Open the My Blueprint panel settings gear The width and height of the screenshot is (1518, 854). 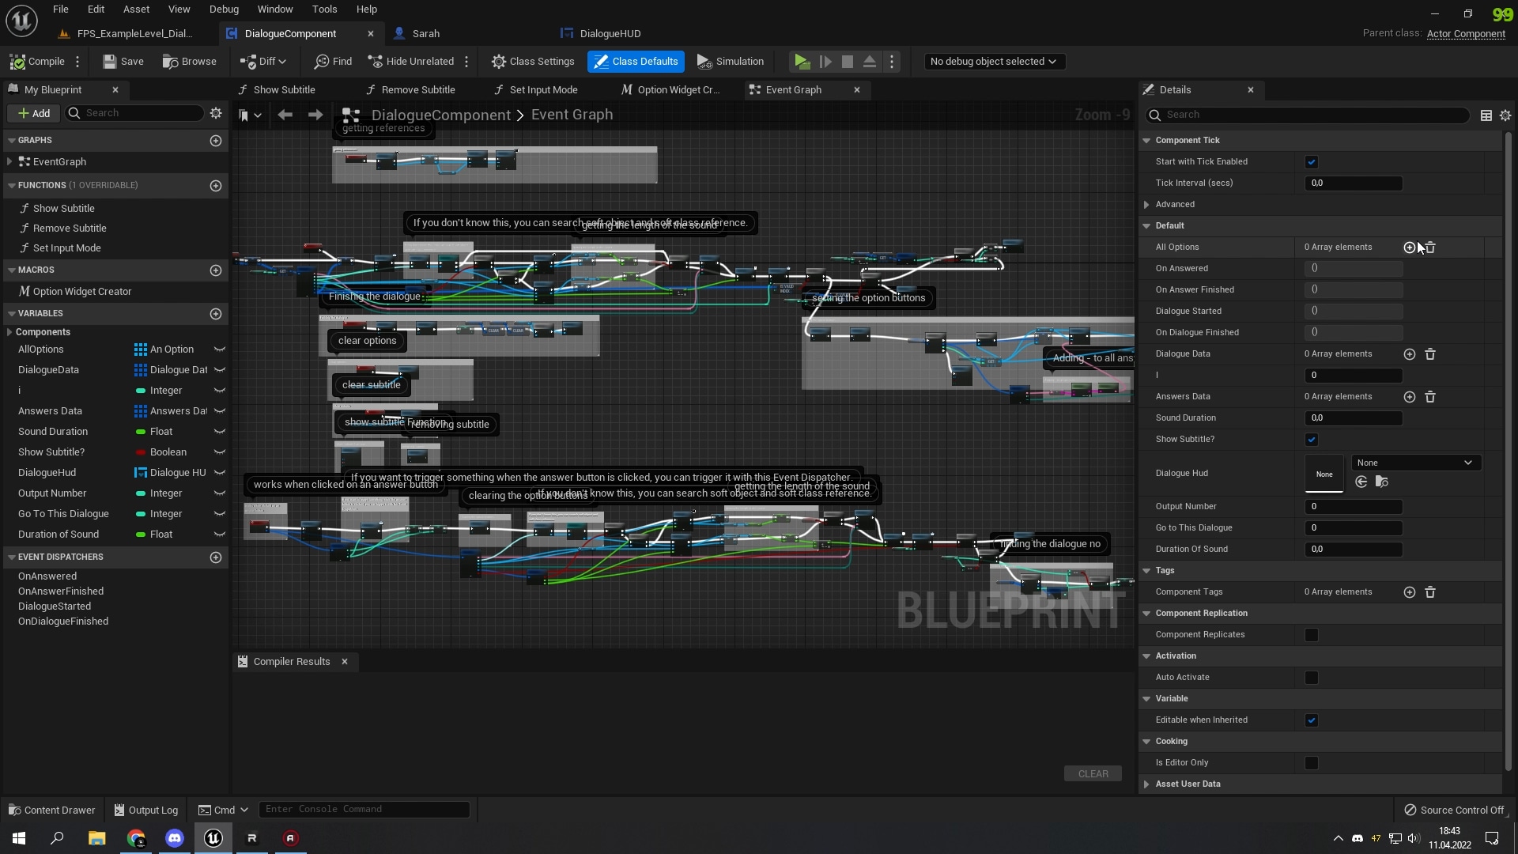click(x=216, y=113)
